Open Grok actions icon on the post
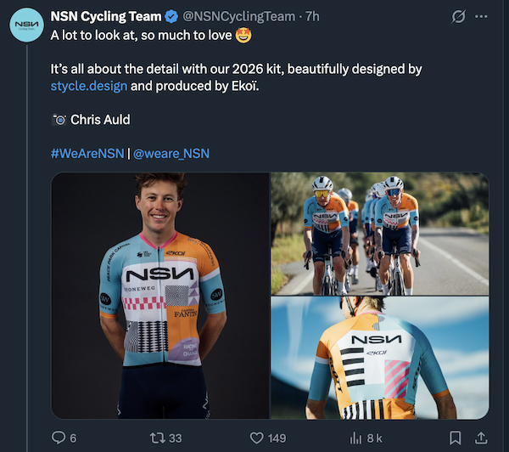Viewport: 509px width, 452px height. click(459, 17)
